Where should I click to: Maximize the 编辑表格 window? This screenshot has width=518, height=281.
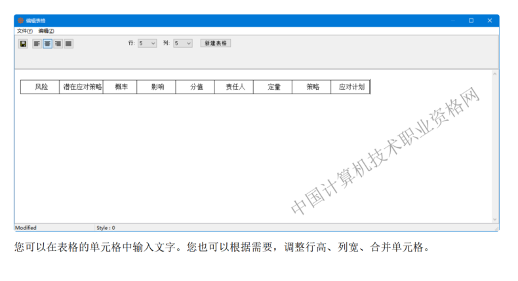click(471, 20)
